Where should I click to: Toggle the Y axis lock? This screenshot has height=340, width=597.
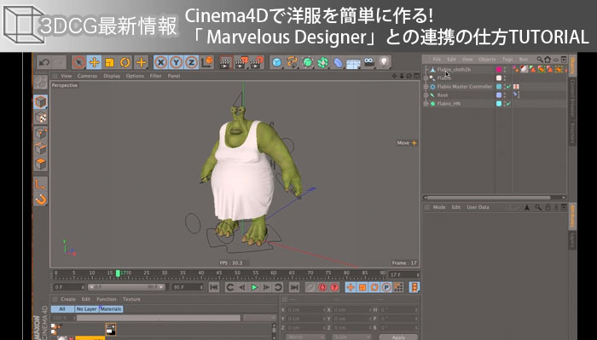click(x=177, y=62)
